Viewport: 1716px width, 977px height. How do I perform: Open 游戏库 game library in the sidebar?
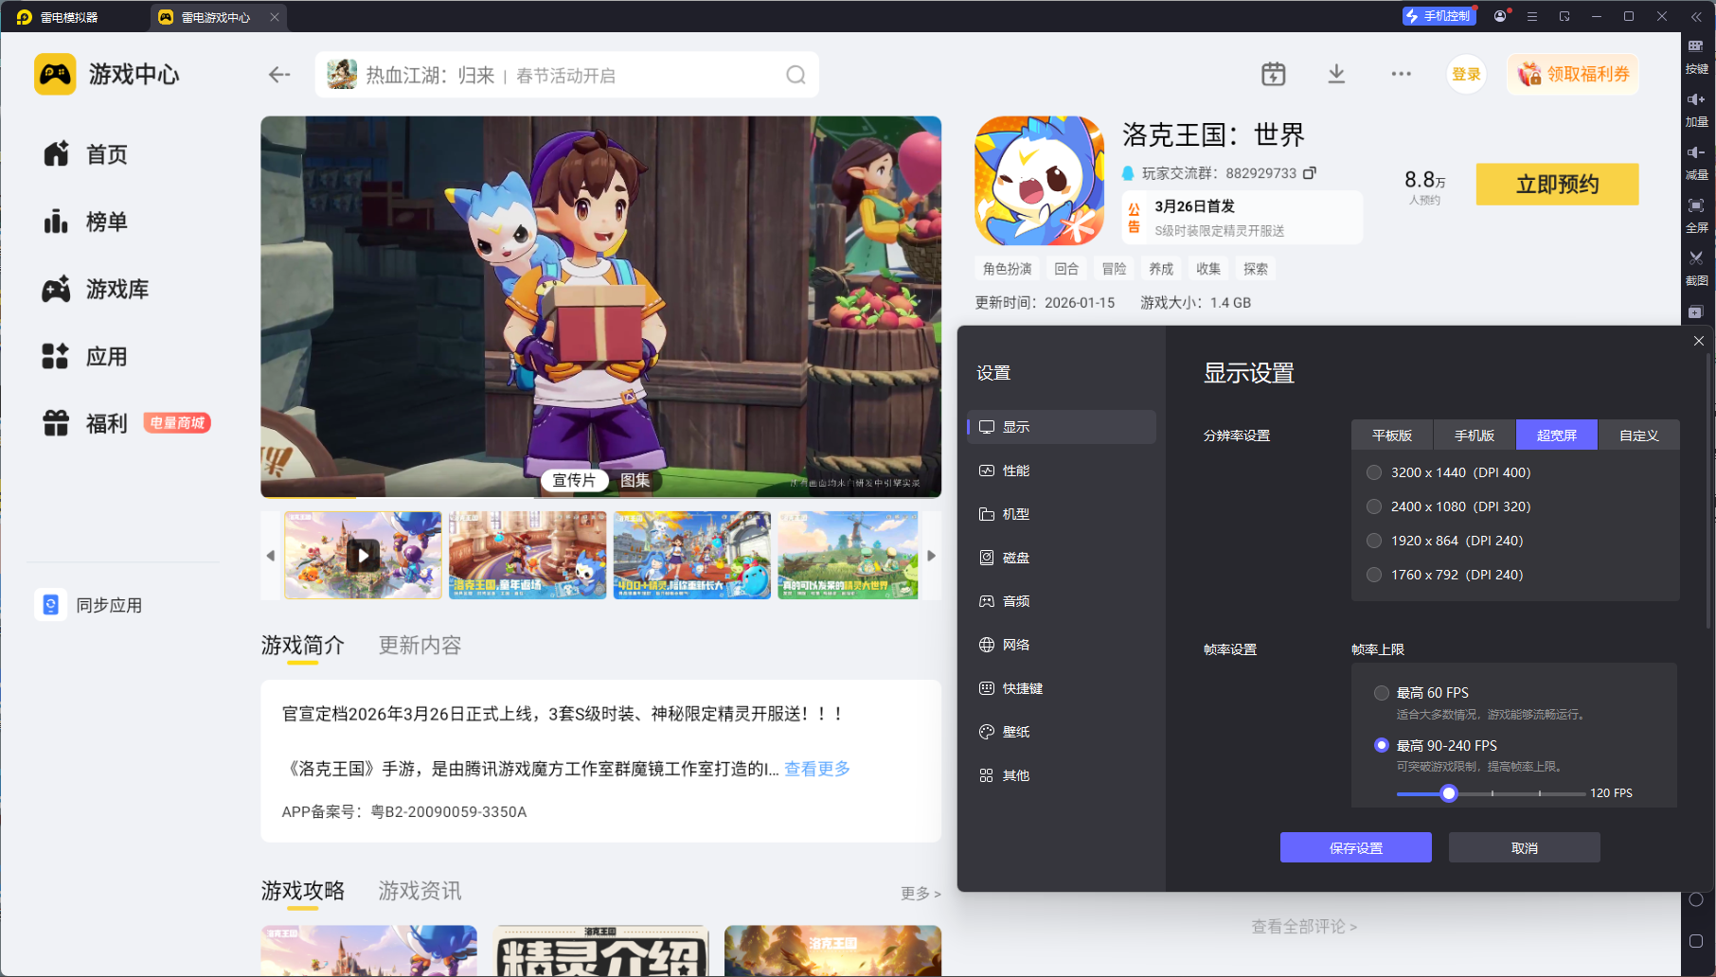click(x=96, y=289)
